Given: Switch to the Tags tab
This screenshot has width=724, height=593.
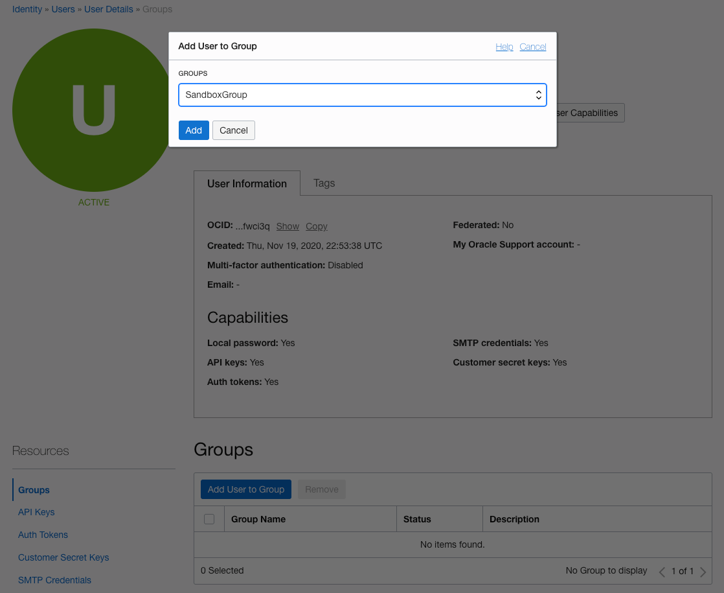Looking at the screenshot, I should point(324,183).
